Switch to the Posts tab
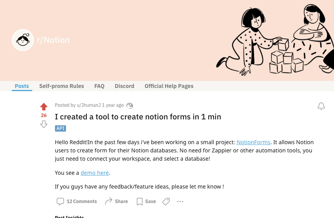The width and height of the screenshot is (334, 218). [22, 86]
